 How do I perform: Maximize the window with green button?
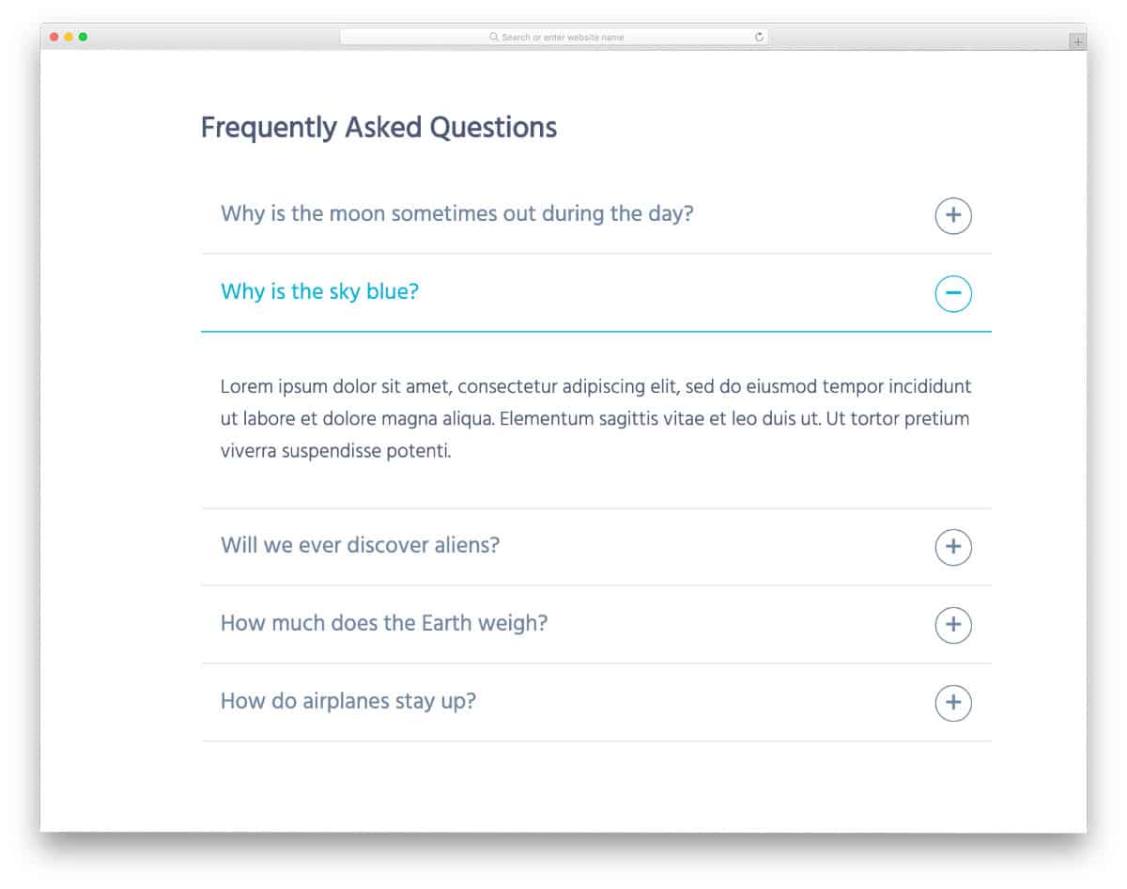point(83,37)
